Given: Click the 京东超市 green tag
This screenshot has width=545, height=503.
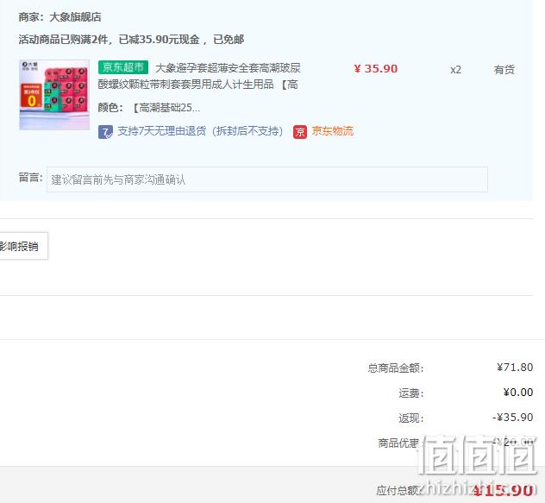Looking at the screenshot, I should click(123, 67).
